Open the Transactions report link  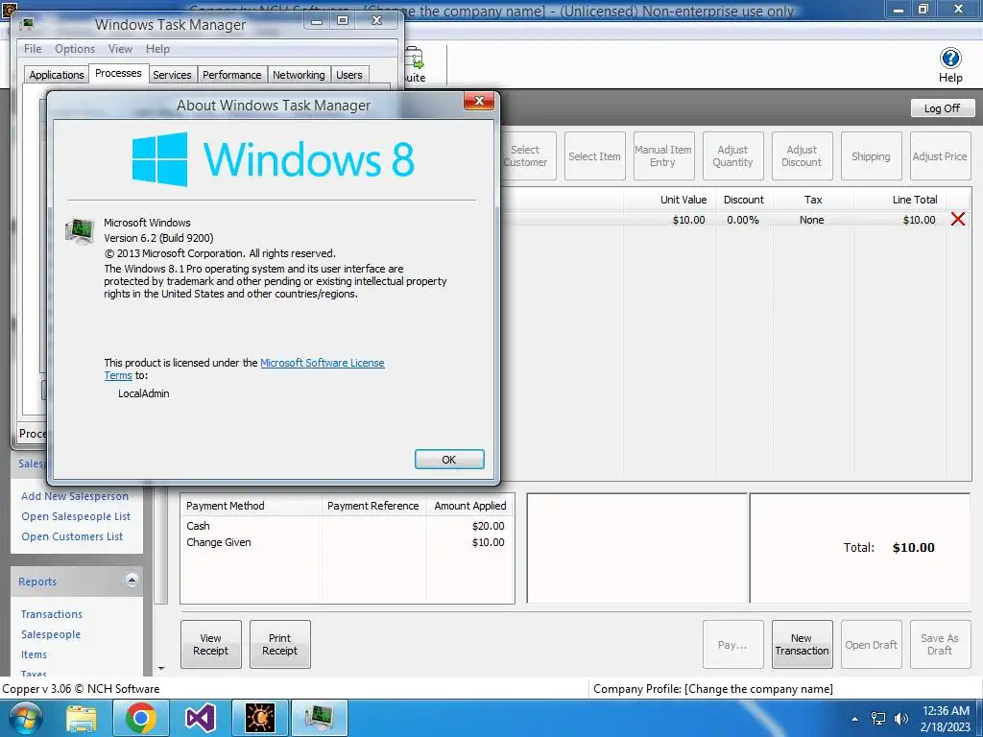point(52,614)
